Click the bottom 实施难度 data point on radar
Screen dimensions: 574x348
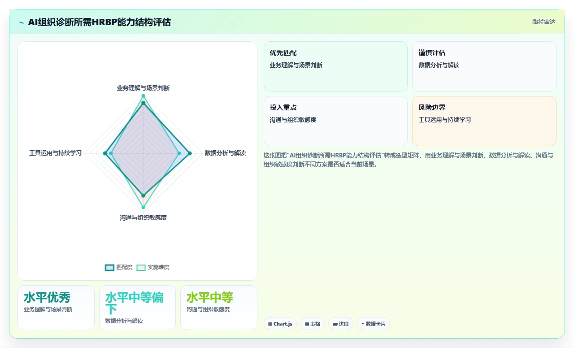click(x=143, y=207)
